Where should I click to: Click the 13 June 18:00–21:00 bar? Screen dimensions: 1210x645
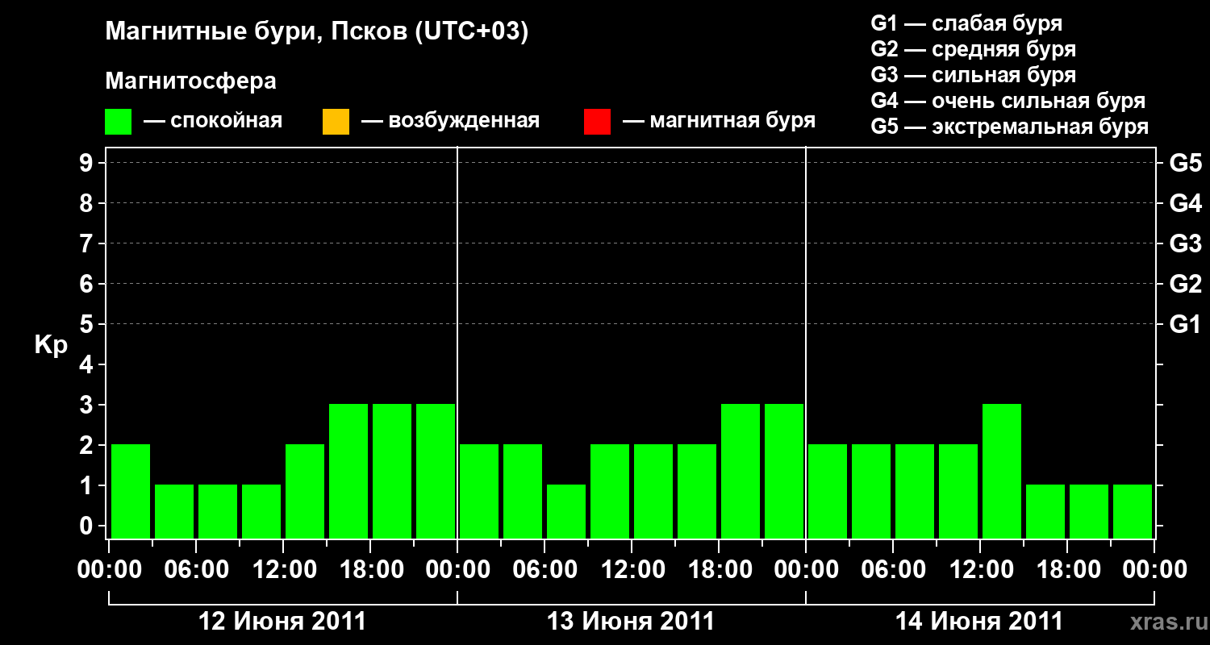(741, 471)
